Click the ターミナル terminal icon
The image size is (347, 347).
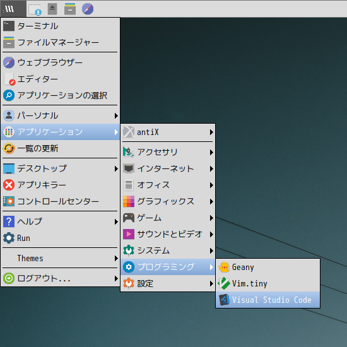[9, 26]
